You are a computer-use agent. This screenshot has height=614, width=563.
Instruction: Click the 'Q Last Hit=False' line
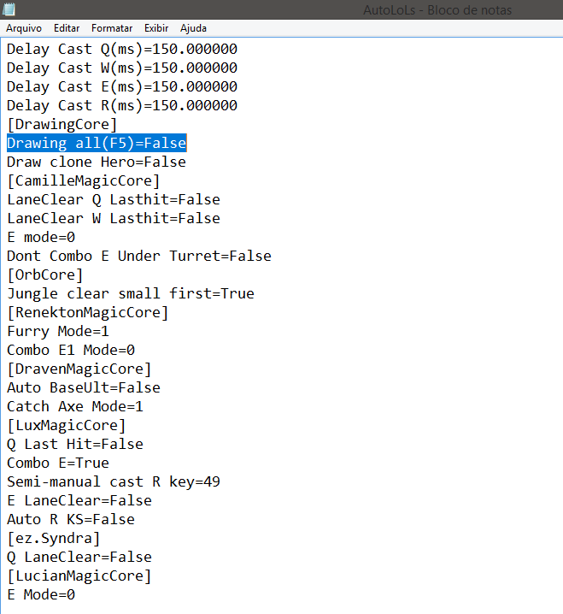(75, 444)
